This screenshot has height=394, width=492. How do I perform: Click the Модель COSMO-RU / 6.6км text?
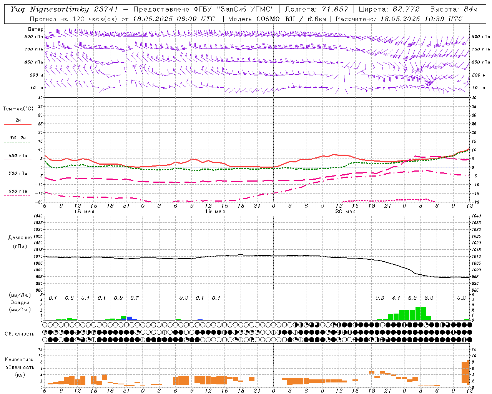coord(277,19)
